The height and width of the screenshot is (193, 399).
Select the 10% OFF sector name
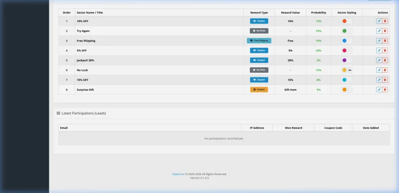point(82,21)
